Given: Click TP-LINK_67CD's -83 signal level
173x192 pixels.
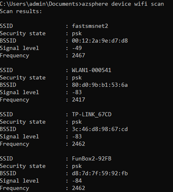Looking at the screenshot, I should (x=77, y=137).
